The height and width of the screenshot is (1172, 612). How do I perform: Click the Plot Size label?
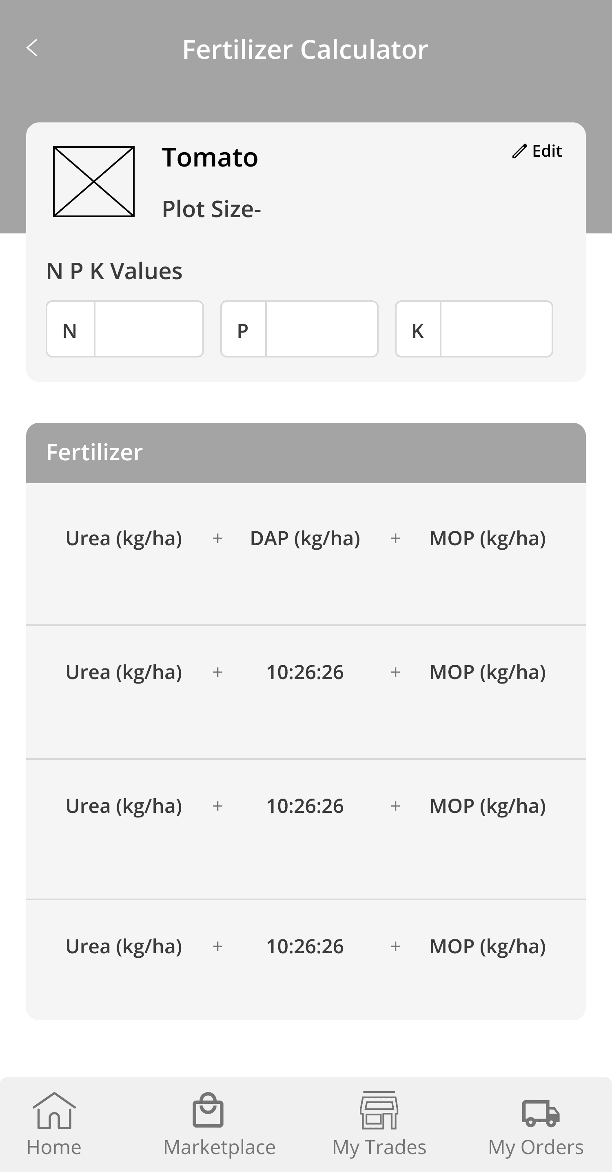point(212,209)
